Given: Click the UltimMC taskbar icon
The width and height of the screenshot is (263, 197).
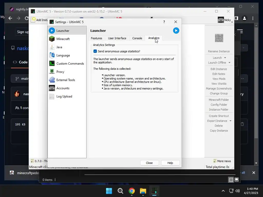Looking at the screenshot, I should click(154, 191).
